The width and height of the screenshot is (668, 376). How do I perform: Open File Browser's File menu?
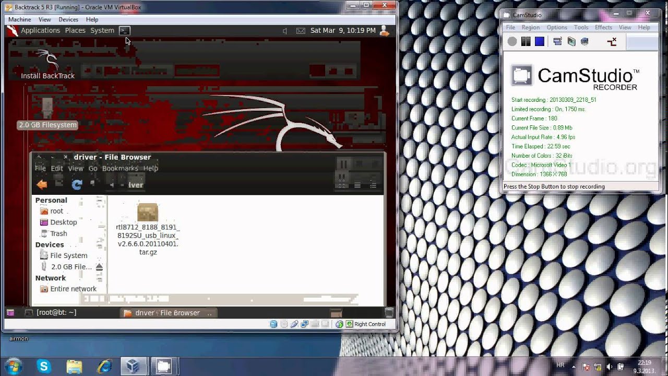(x=40, y=168)
